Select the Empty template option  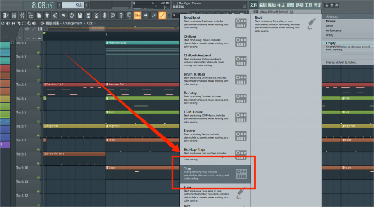348,46
